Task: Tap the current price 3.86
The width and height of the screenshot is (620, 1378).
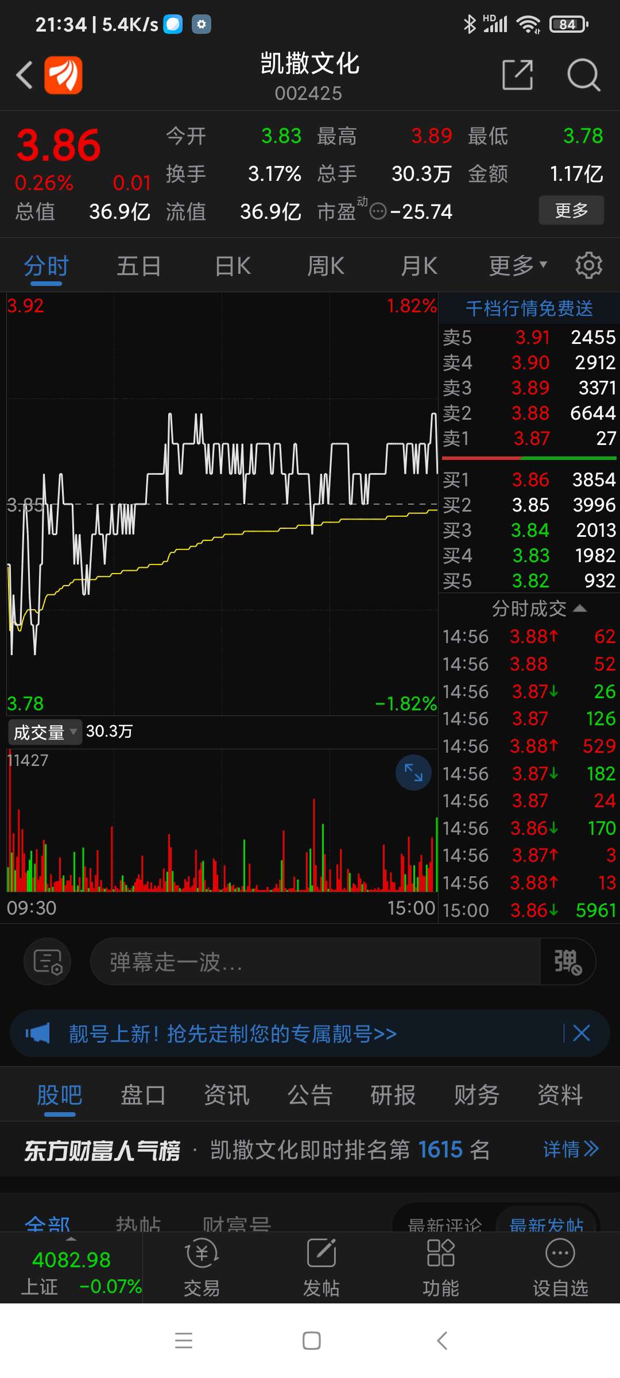Action: (x=59, y=145)
